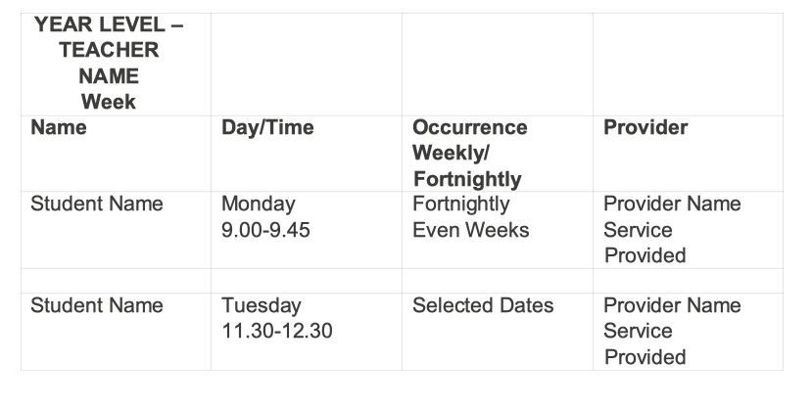Click the "11.30-12.30" time text
Screen dimensions: 812x409
tap(277, 331)
